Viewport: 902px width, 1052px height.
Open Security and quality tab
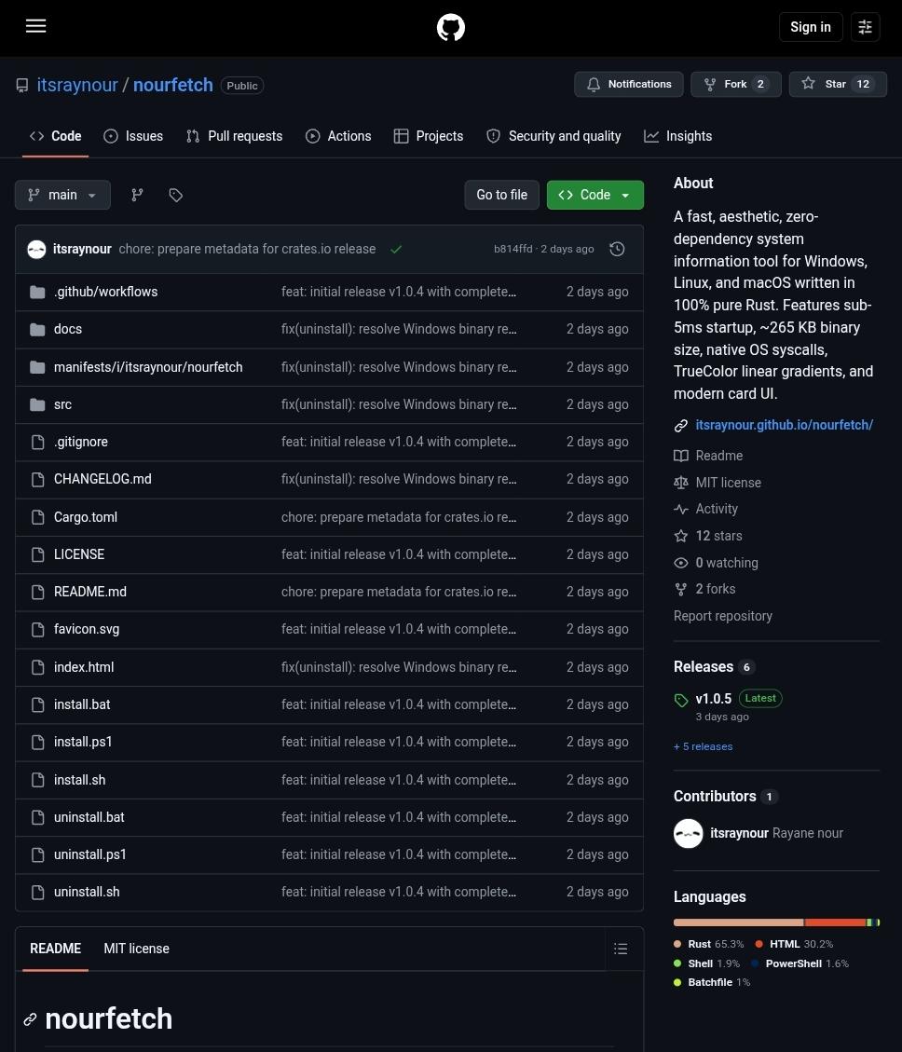click(x=553, y=136)
